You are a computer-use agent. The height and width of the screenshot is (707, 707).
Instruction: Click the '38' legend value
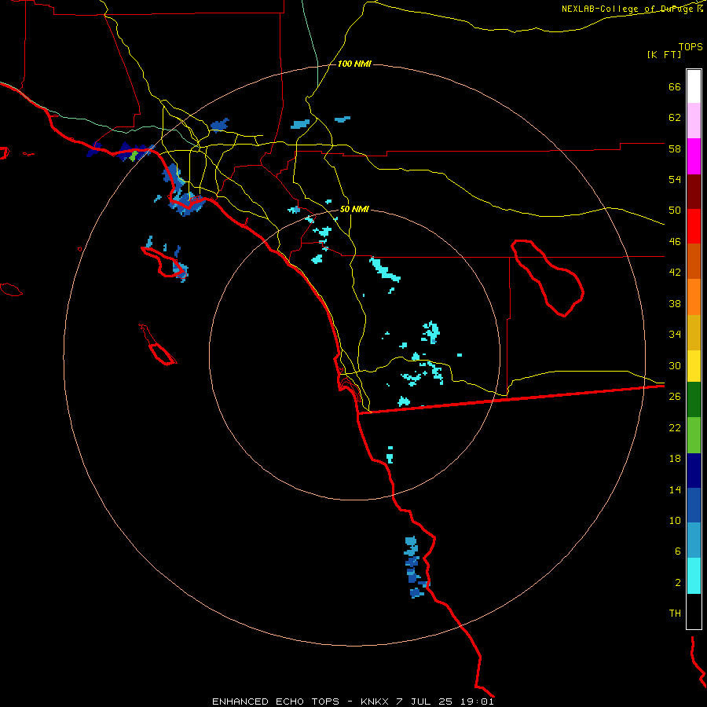675,303
